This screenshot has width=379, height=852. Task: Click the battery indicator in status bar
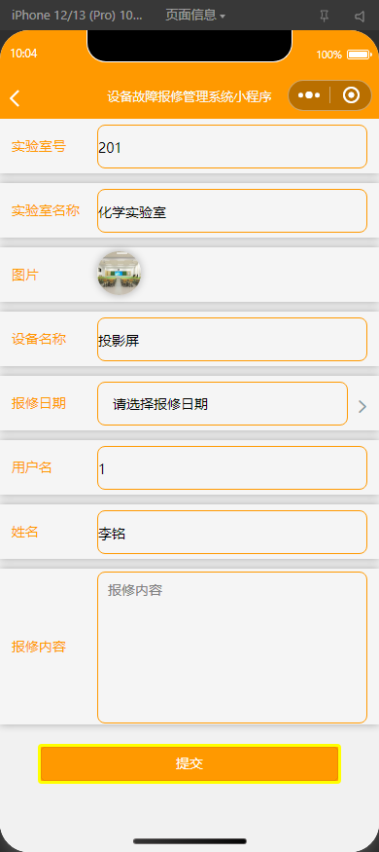359,55
